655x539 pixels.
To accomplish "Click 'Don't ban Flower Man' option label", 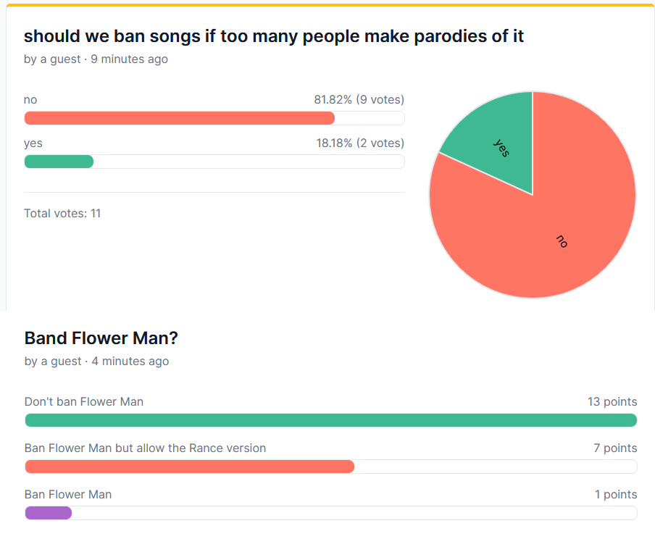I will click(84, 401).
